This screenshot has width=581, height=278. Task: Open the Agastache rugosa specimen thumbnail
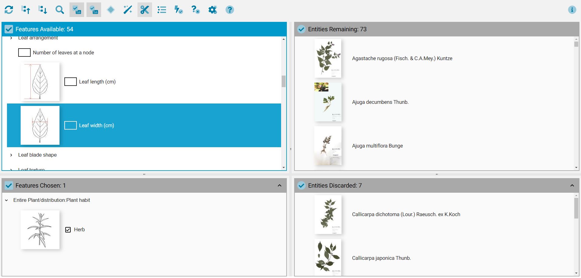point(328,58)
